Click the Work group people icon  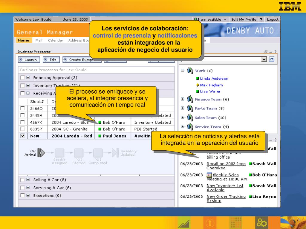[x=190, y=70]
